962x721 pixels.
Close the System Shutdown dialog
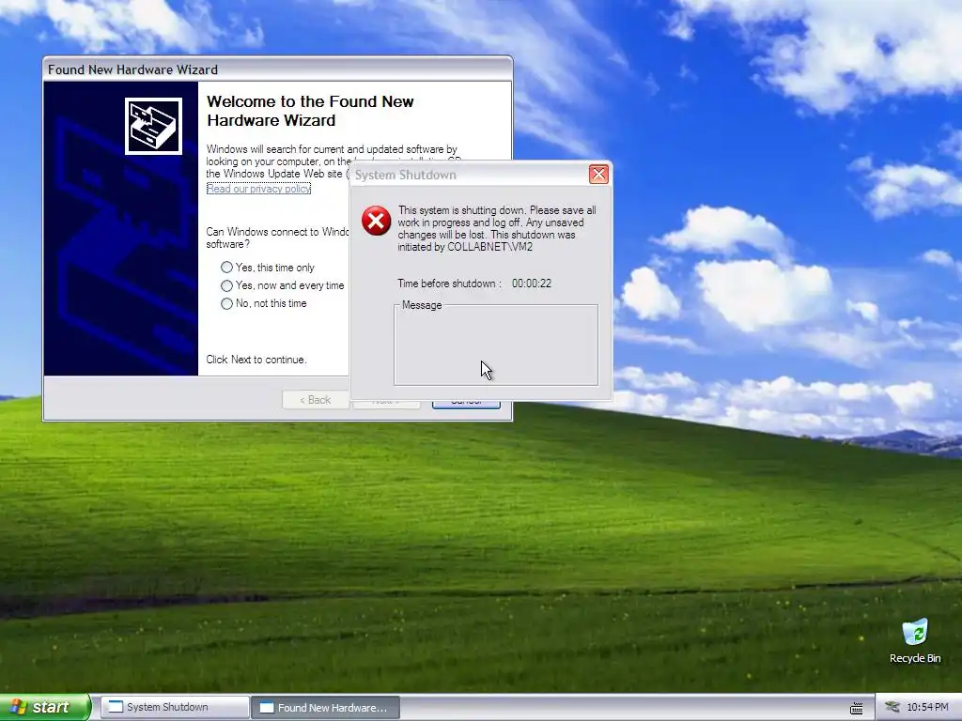[x=598, y=174]
